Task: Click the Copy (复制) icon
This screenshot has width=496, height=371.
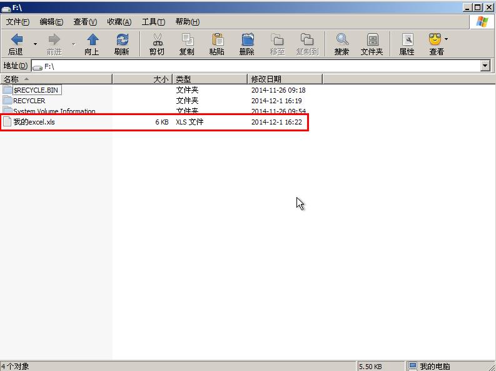Action: pos(187,39)
